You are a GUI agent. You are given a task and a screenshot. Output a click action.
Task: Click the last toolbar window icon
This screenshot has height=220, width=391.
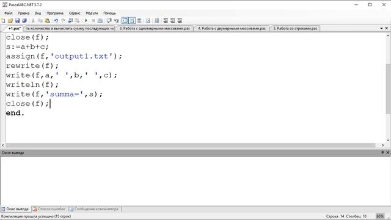pyautogui.click(x=180, y=21)
